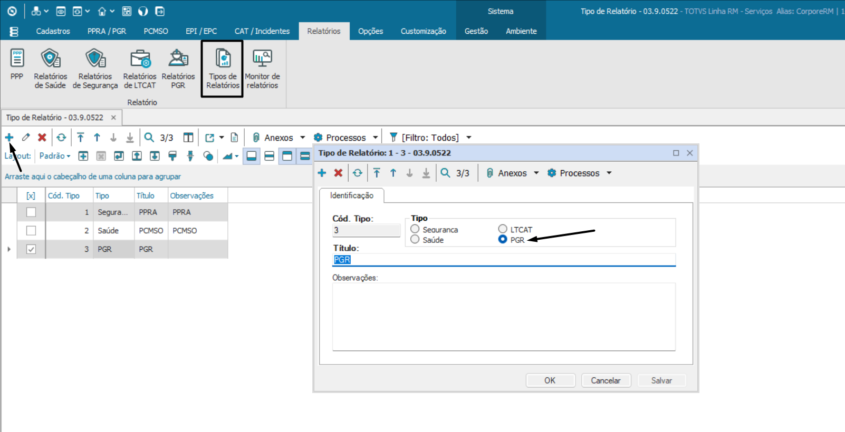Viewport: 845px width, 432px height.
Task: Open Relatórios de Segurança in ribbon
Action: pyautogui.click(x=95, y=68)
